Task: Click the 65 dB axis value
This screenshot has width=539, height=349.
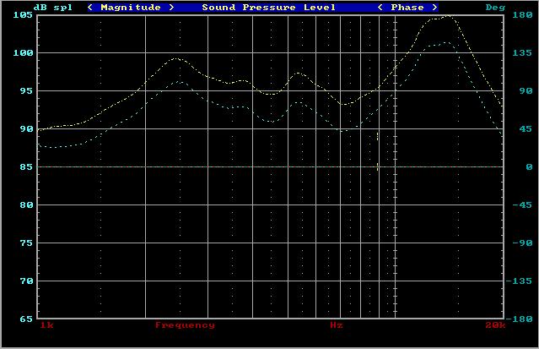Action: coord(26,319)
